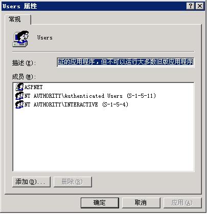Click the 删除(R) button

click(x=73, y=182)
